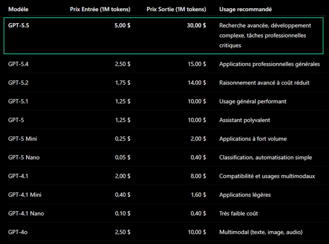
Task: Click the 'Usage recommandé' column header
Action: [245, 9]
